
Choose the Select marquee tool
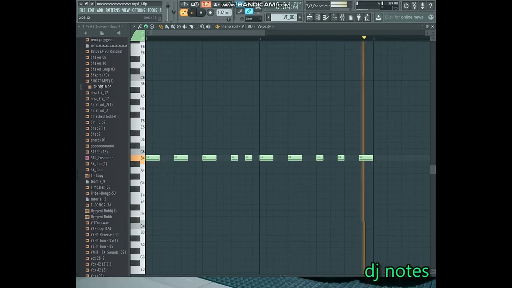(x=196, y=26)
